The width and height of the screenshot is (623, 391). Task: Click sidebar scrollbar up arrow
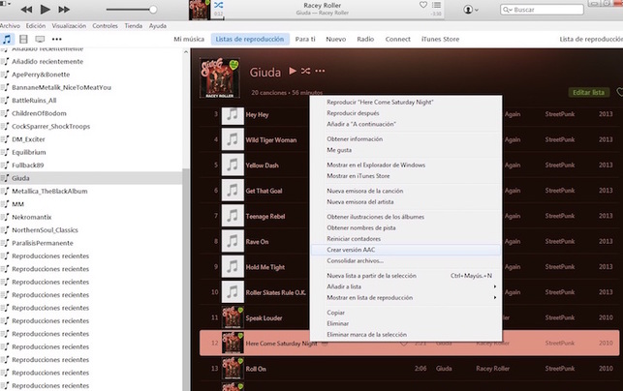click(x=186, y=52)
